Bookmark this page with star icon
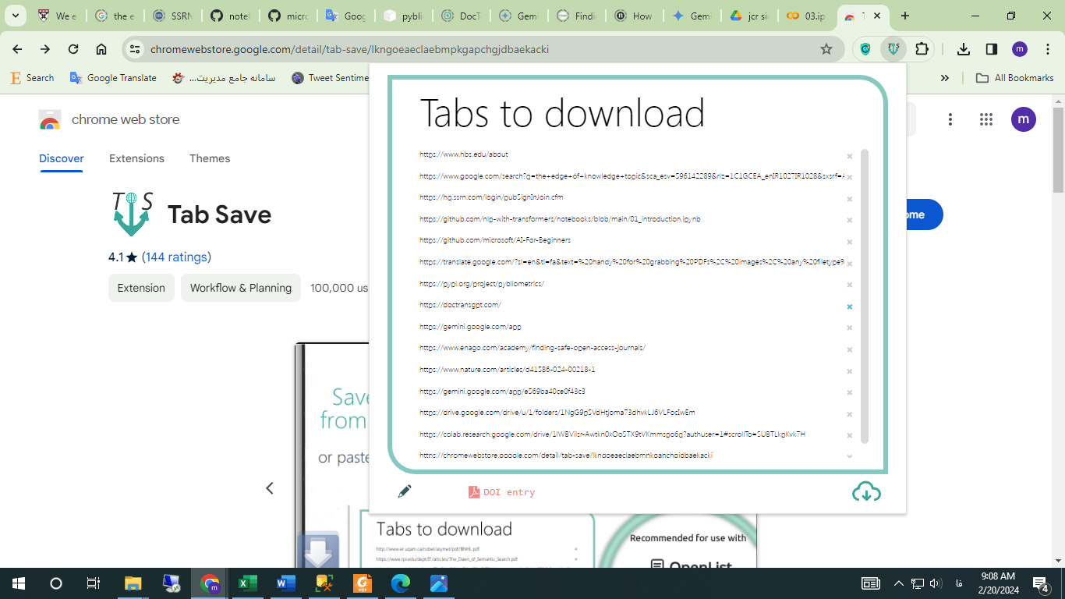 click(x=826, y=49)
